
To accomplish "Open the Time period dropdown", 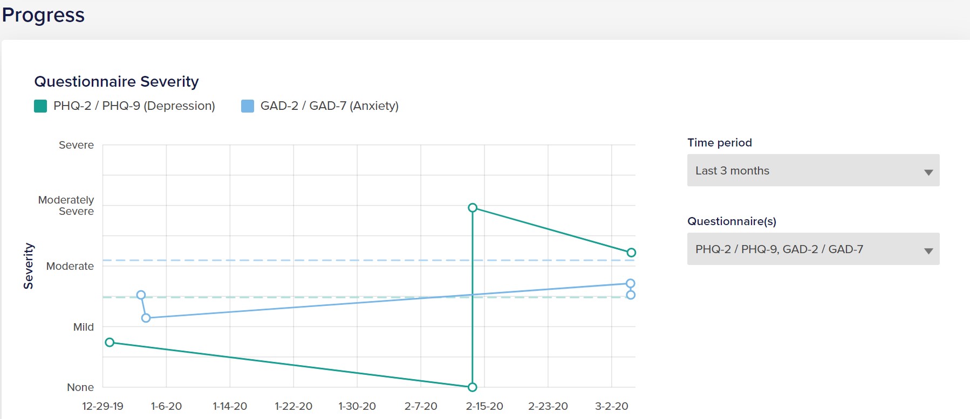I will click(x=813, y=170).
